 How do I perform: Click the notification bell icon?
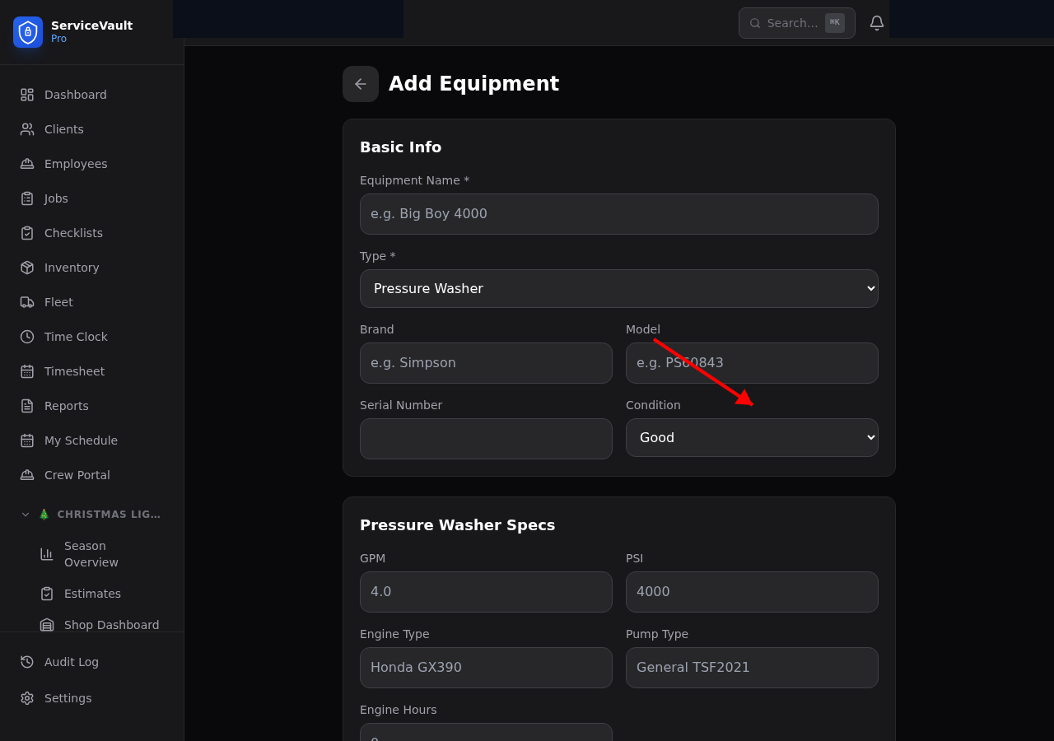coord(876,22)
